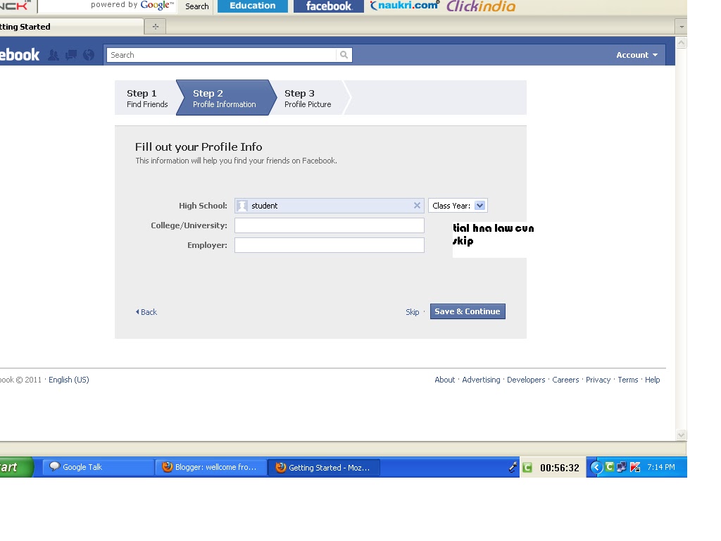
Task: Open the Account dropdown menu
Action: point(637,55)
